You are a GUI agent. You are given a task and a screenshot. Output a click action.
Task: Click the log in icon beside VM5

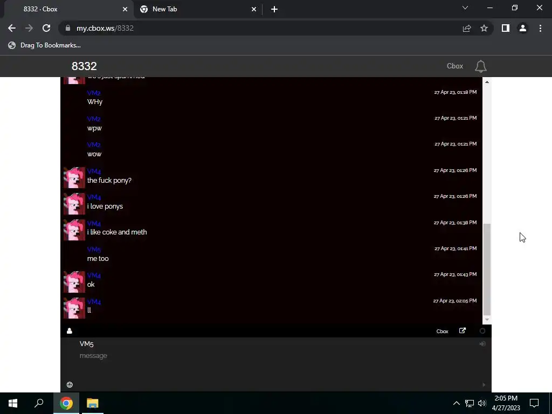(x=482, y=343)
